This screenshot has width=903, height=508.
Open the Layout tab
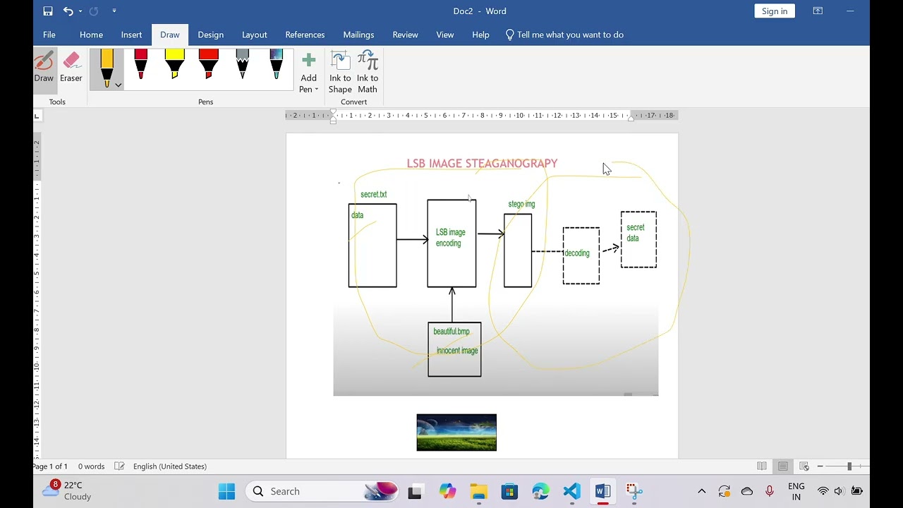254,35
